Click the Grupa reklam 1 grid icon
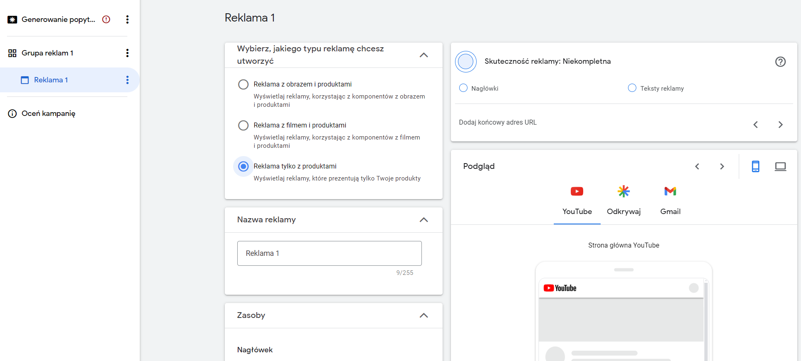This screenshot has height=361, width=801. tap(12, 53)
